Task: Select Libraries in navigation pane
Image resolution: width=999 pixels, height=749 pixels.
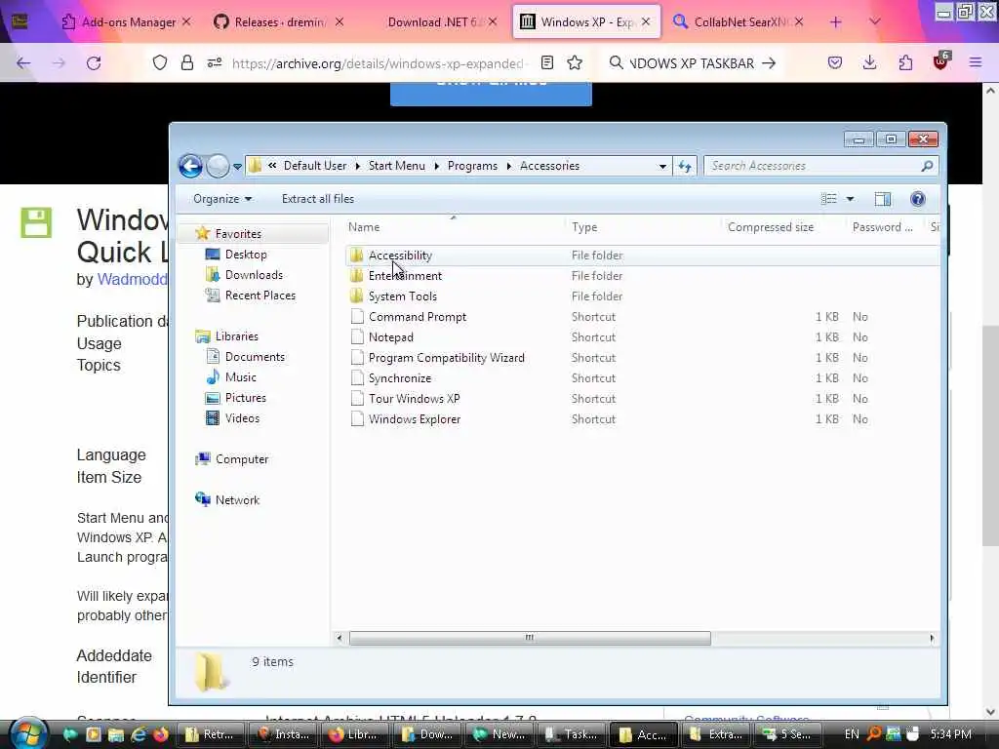Action: (236, 336)
